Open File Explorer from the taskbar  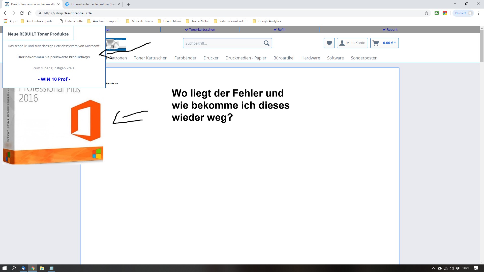pos(42,268)
